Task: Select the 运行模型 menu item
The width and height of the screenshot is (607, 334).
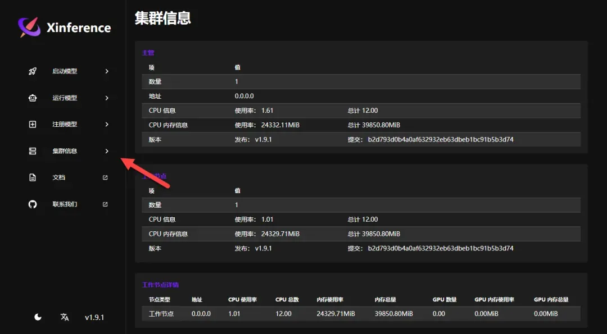Action: coord(65,98)
